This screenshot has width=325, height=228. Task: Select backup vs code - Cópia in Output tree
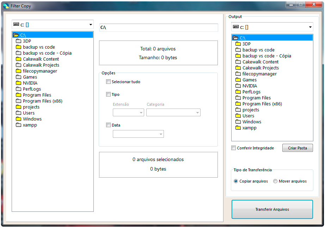coord(267,56)
